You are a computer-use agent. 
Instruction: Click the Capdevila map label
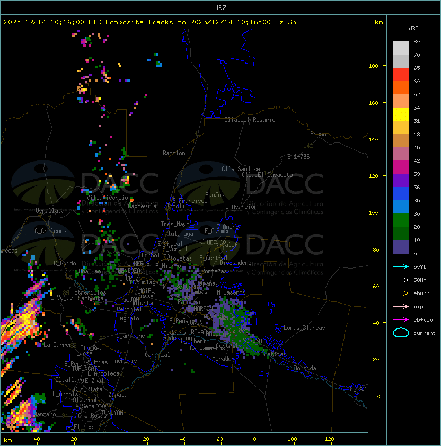[143, 206]
